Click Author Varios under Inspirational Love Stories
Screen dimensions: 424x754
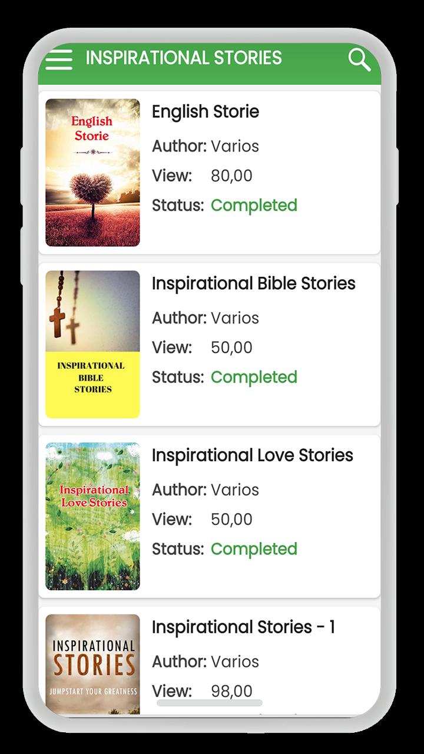tap(206, 490)
